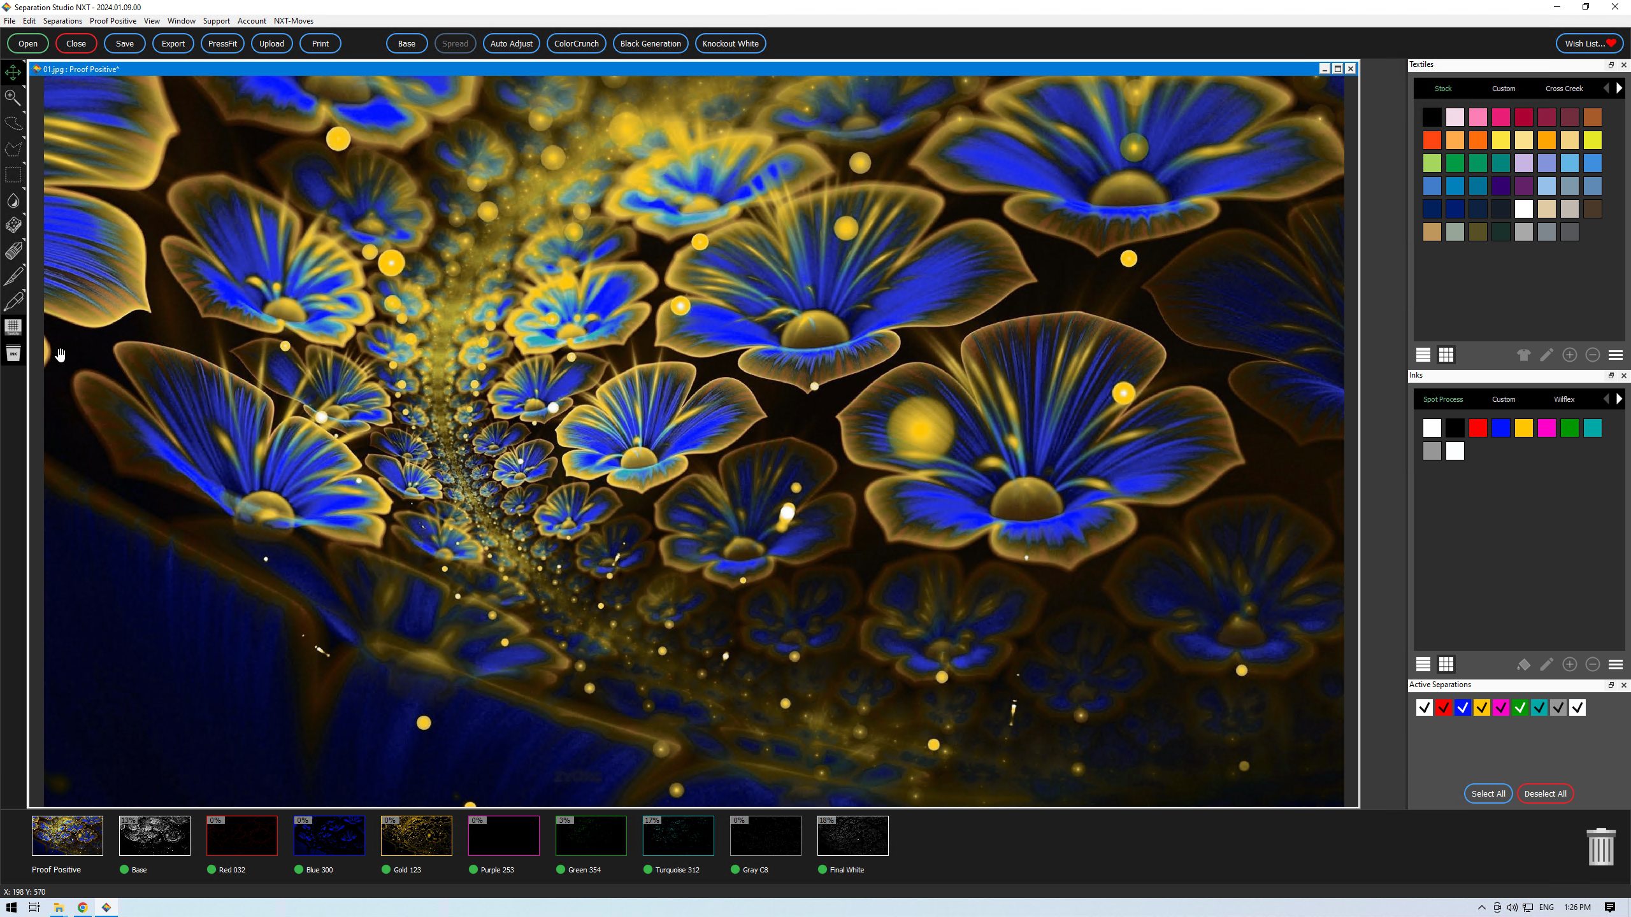Select the Lasso selection tool
The width and height of the screenshot is (1631, 917).
tap(13, 124)
